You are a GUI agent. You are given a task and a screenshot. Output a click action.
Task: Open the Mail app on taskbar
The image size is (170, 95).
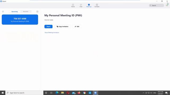74,93
